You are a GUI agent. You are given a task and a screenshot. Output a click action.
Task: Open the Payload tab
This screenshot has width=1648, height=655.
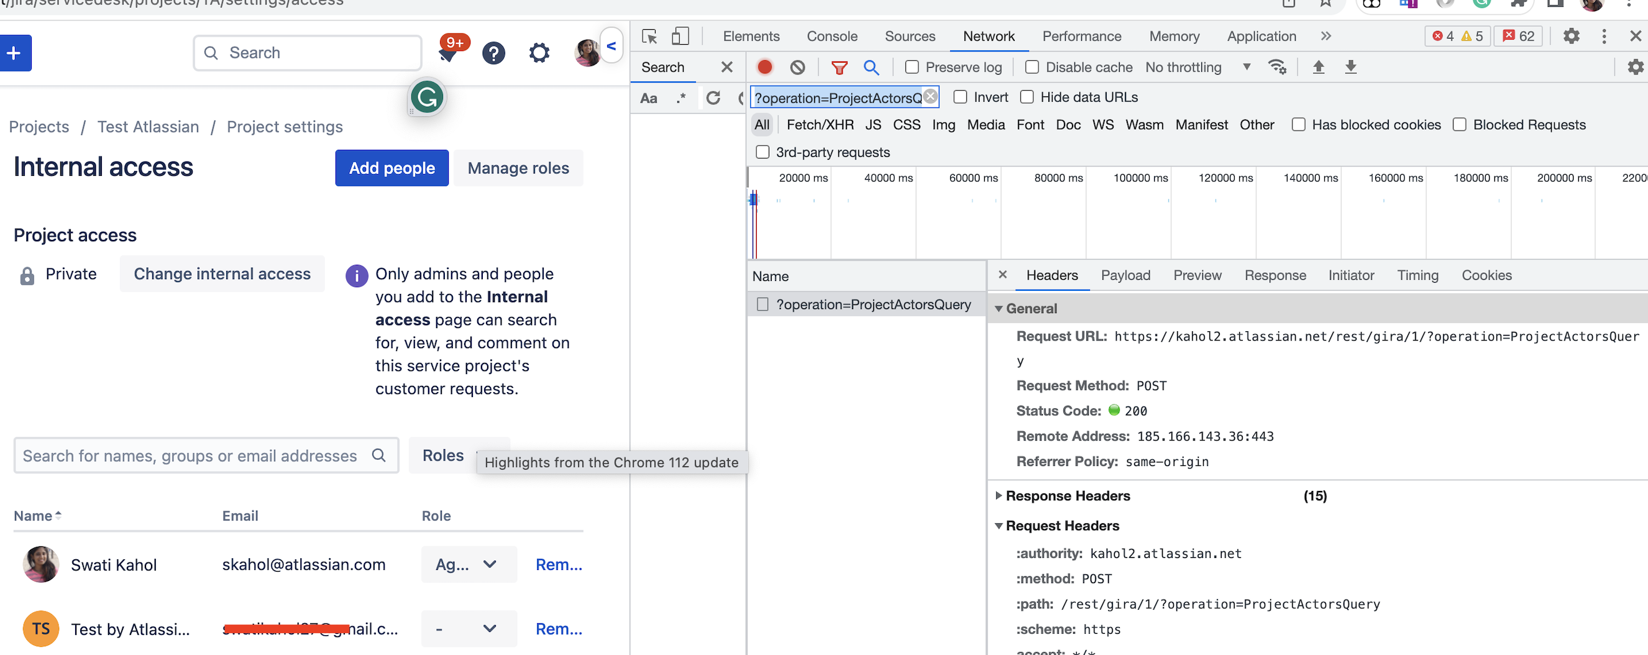(1125, 275)
